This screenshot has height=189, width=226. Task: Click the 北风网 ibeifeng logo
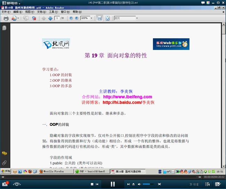(x=56, y=44)
